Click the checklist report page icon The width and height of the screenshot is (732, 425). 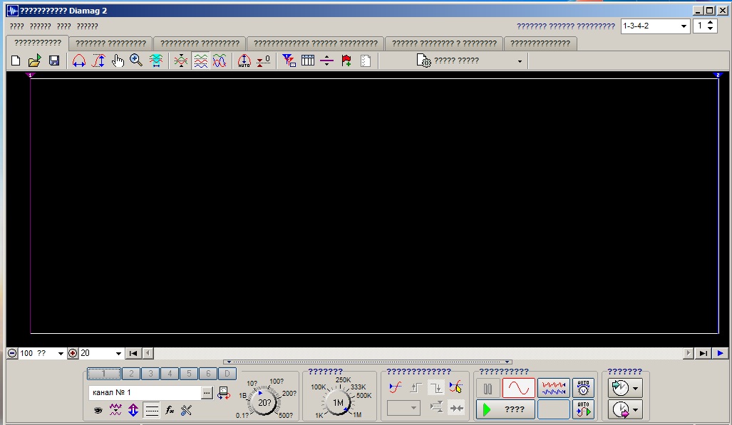366,61
